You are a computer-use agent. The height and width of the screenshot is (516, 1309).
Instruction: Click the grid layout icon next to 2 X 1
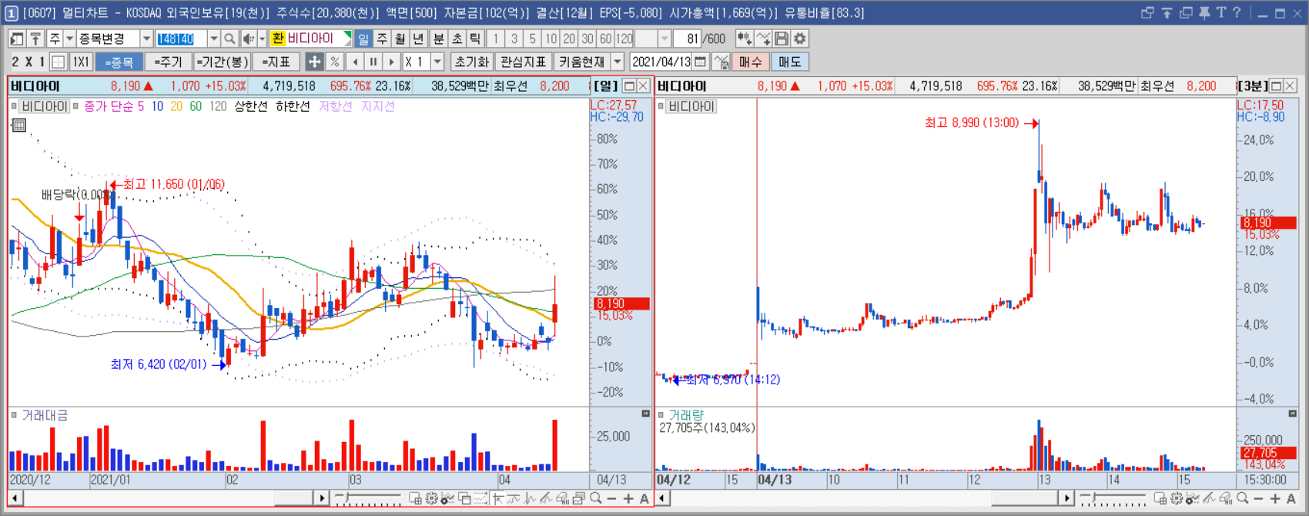pyautogui.click(x=58, y=62)
